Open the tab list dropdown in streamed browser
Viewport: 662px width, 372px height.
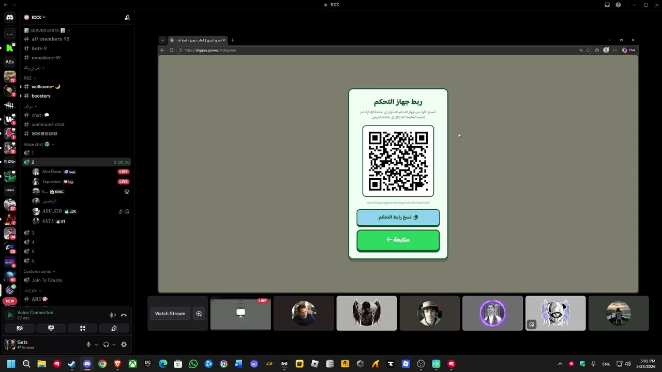click(162, 40)
